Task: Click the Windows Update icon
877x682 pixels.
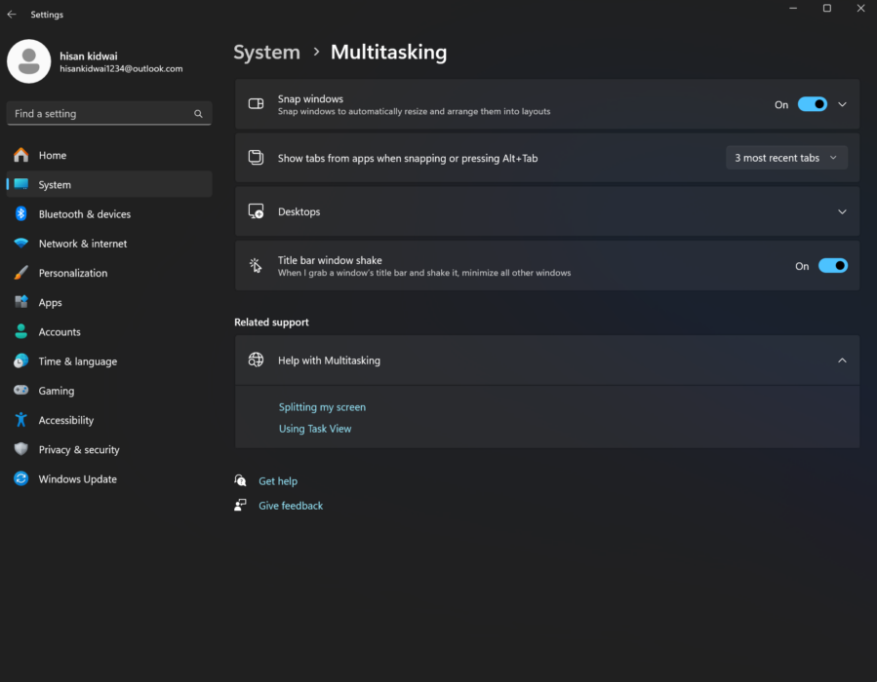Action: tap(21, 478)
